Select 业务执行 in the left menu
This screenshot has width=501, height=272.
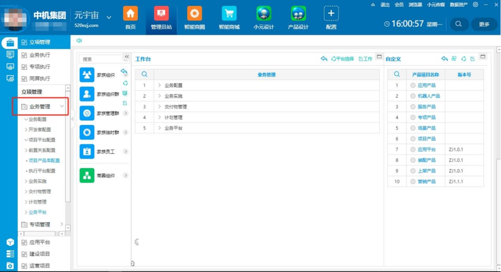click(39, 55)
